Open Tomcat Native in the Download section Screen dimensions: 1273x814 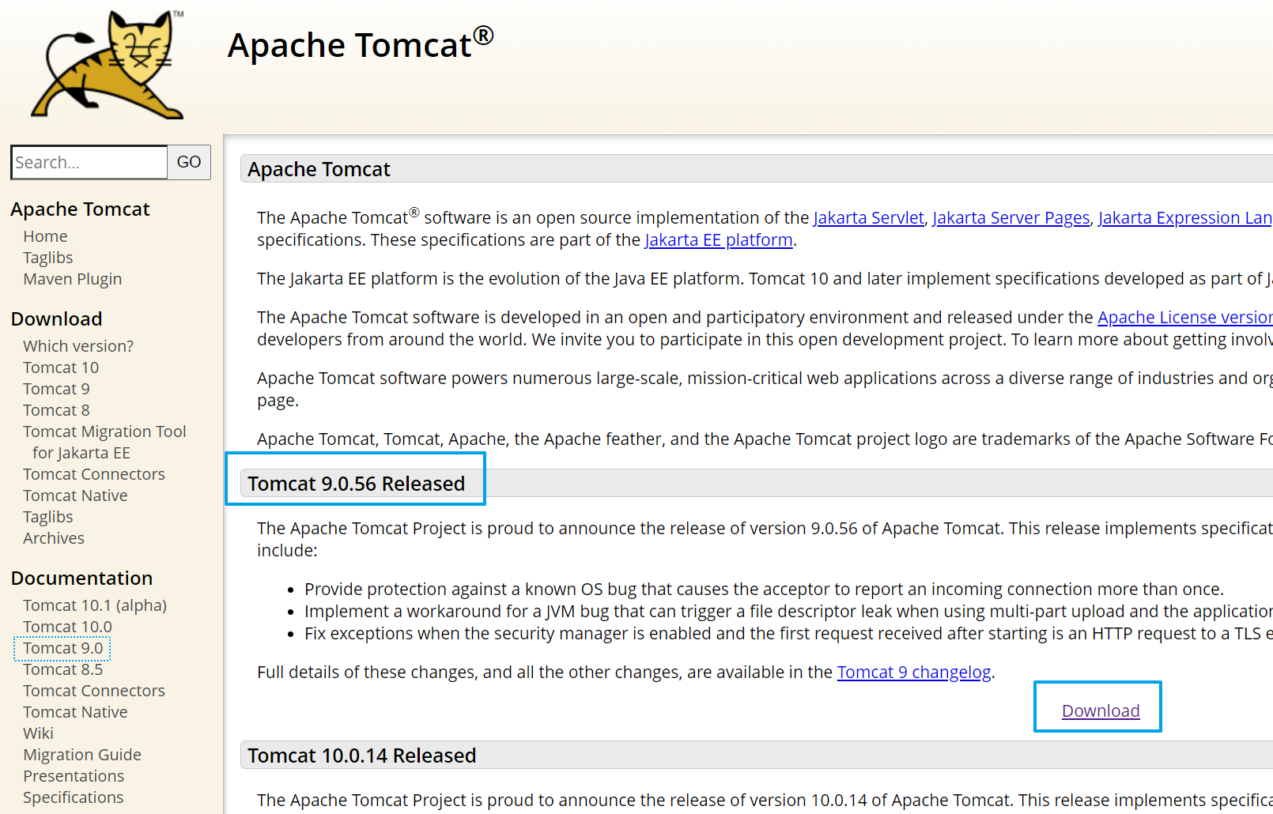click(75, 496)
